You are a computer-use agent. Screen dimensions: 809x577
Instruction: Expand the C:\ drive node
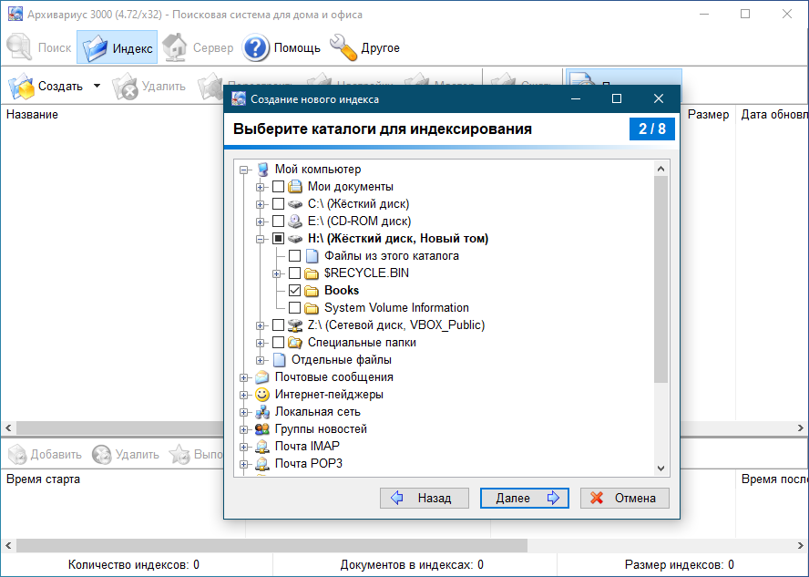click(x=260, y=204)
